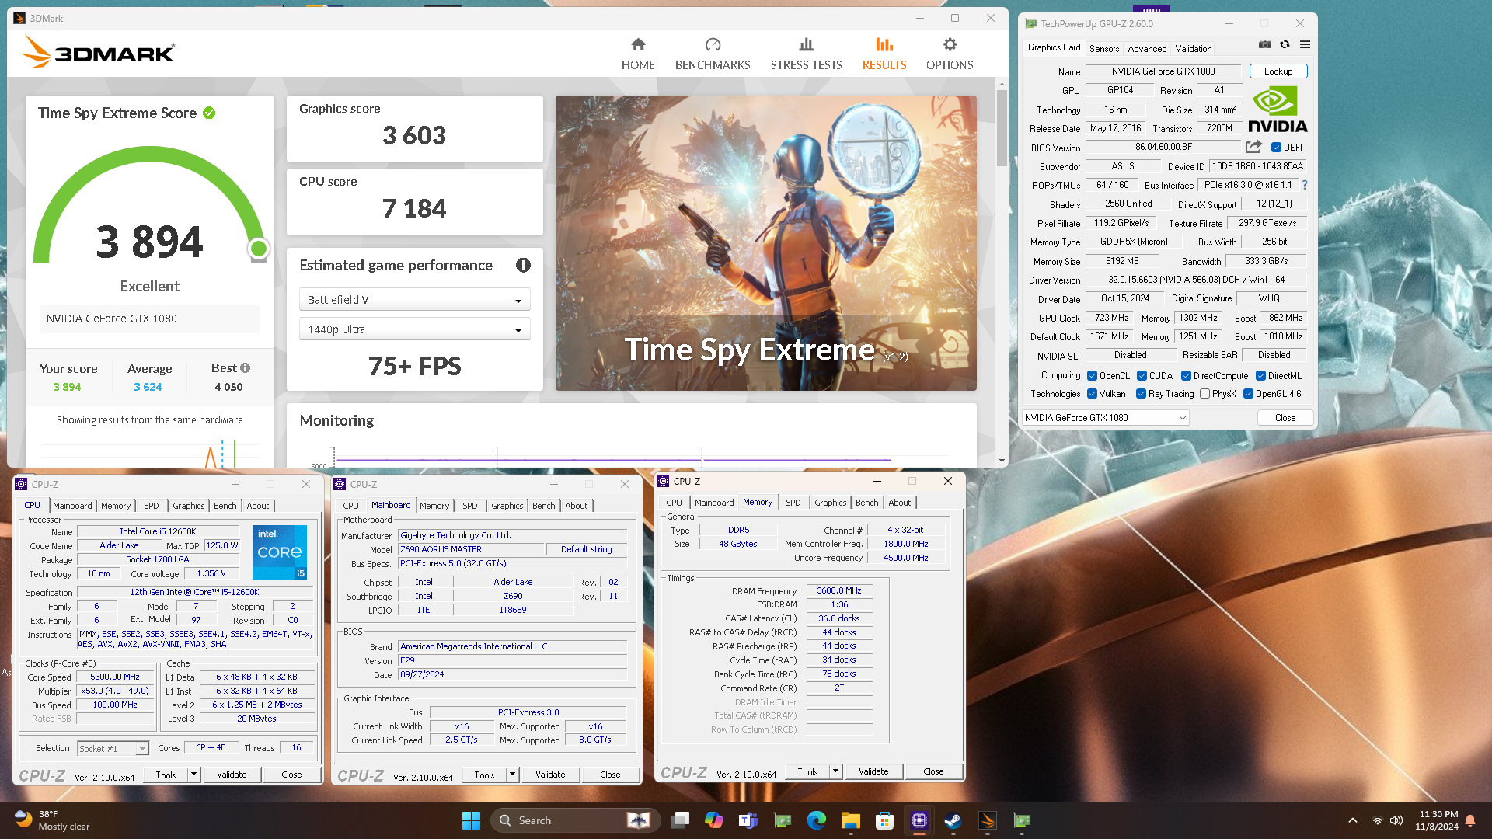Open Windows Start button

pos(471,820)
